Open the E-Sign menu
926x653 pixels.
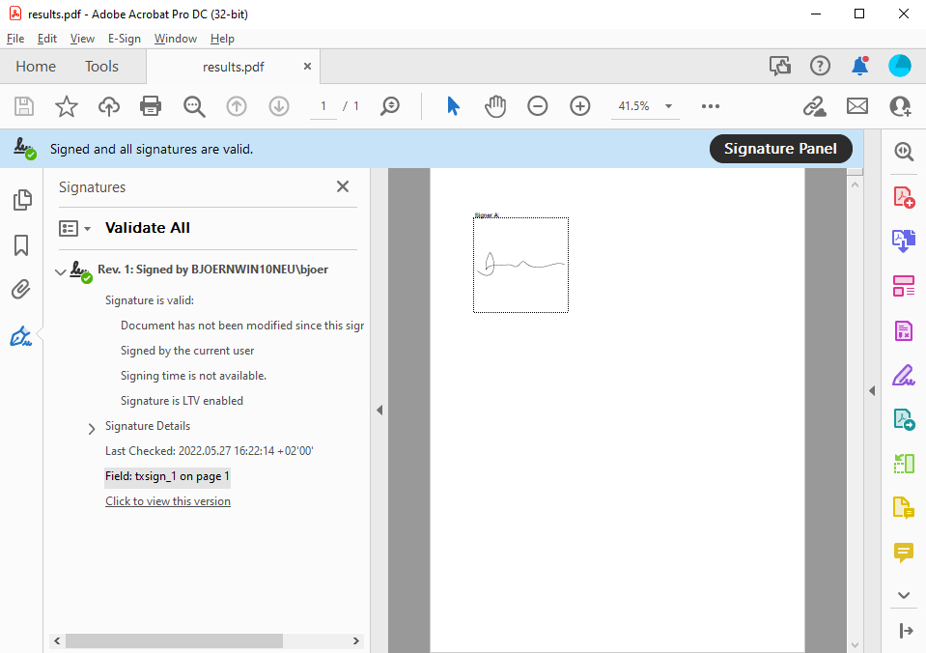tap(124, 39)
